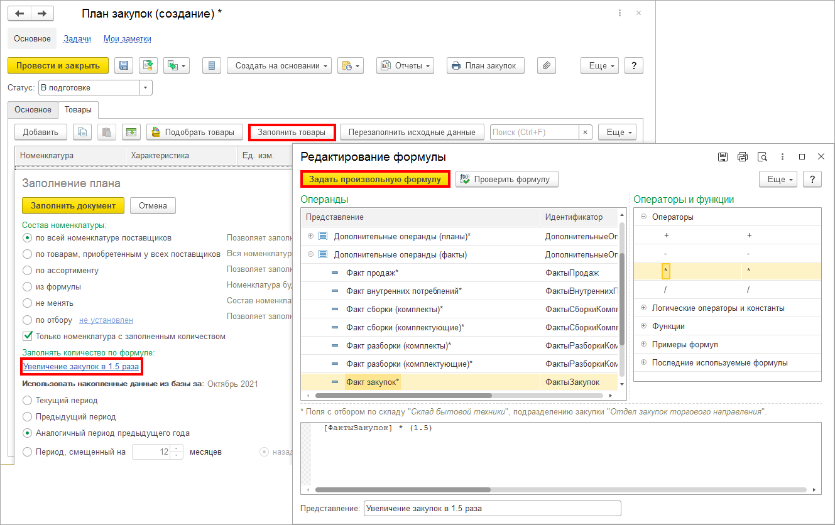Collapse Дополнительные операнды (факты) node
Image resolution: width=835 pixels, height=525 pixels.
(310, 254)
